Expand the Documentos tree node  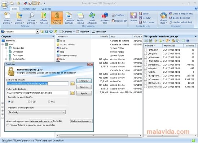6,59
